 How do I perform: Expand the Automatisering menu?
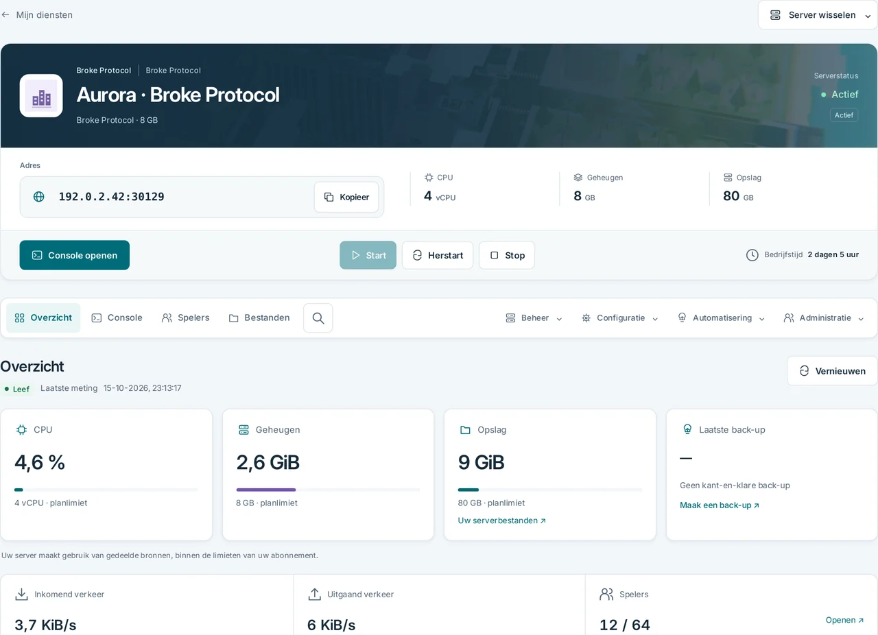(721, 318)
